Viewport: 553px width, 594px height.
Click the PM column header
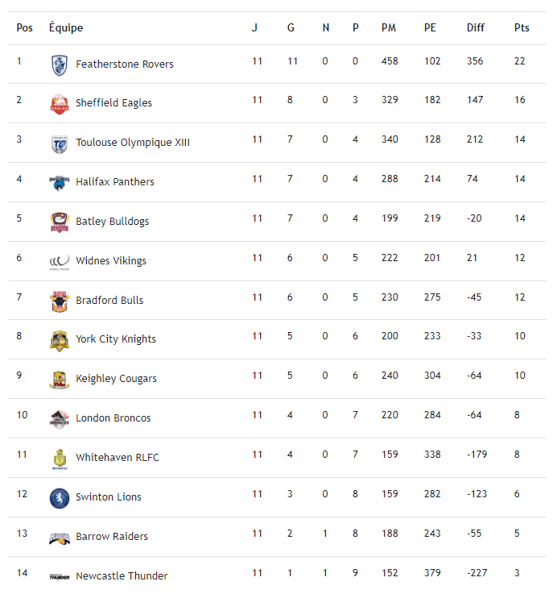(x=389, y=28)
